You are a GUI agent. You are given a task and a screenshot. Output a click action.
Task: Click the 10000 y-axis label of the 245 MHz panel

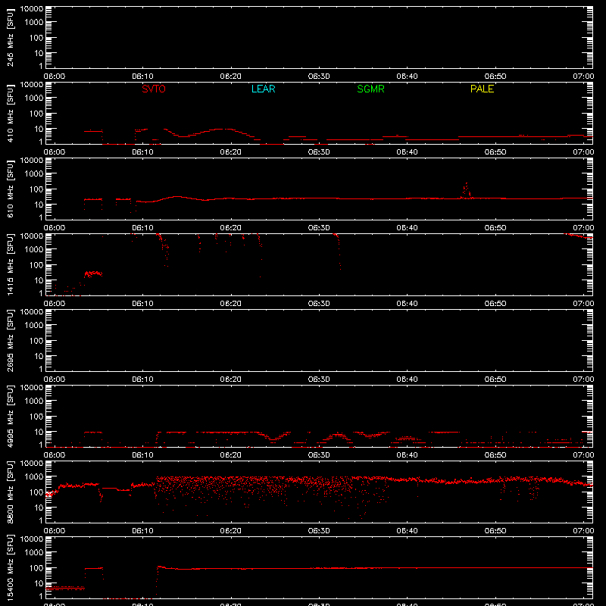pyautogui.click(x=32, y=9)
